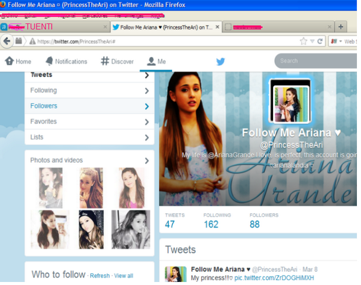
Task: Click the tweet author name Follow Me Ariana
Action: 221,269
